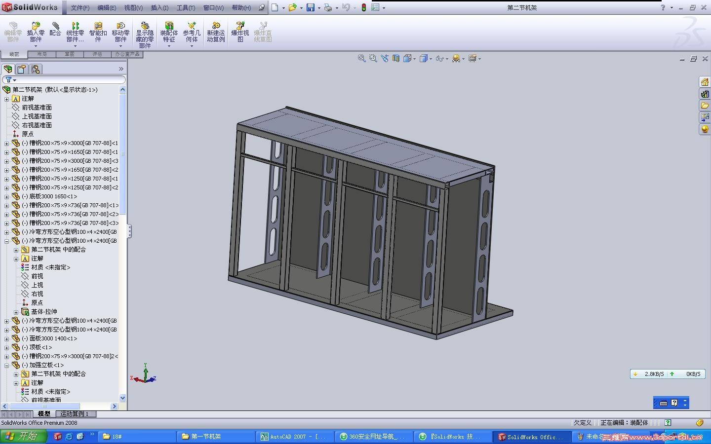
Task: Open the 第一节机架 folder taskbar button
Action: pos(216,437)
